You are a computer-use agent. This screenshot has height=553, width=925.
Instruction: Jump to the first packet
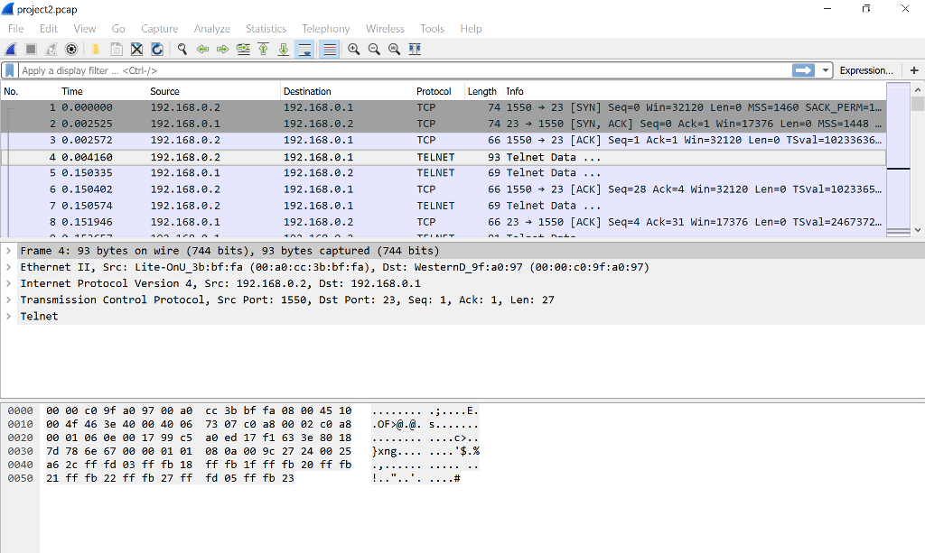pyautogui.click(x=264, y=50)
